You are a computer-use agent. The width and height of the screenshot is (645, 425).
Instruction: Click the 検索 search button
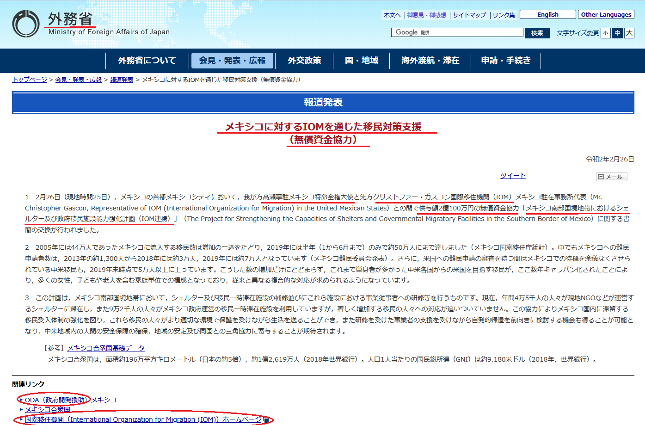pyautogui.click(x=537, y=33)
